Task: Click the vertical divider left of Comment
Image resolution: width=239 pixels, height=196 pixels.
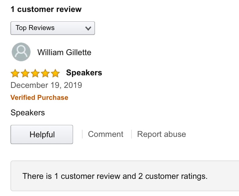Action: [82, 134]
